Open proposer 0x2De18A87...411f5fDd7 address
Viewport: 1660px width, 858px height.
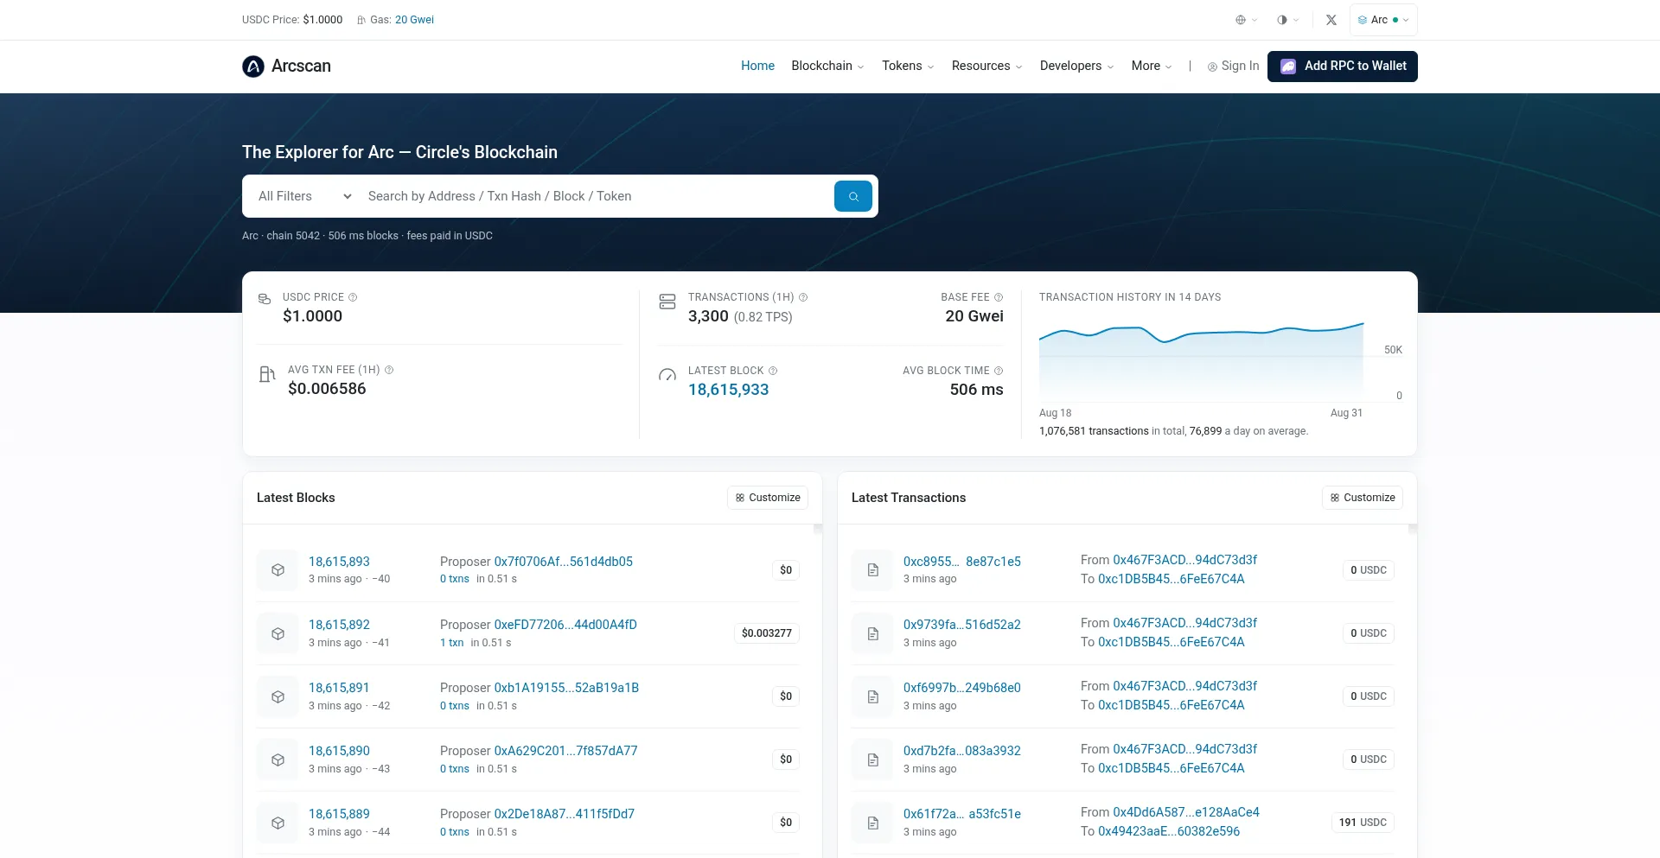565,814
